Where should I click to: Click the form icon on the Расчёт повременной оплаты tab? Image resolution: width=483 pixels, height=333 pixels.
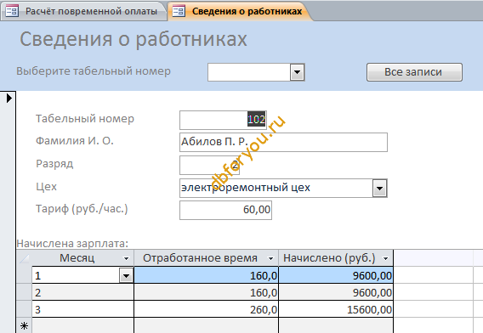pyautogui.click(x=12, y=11)
